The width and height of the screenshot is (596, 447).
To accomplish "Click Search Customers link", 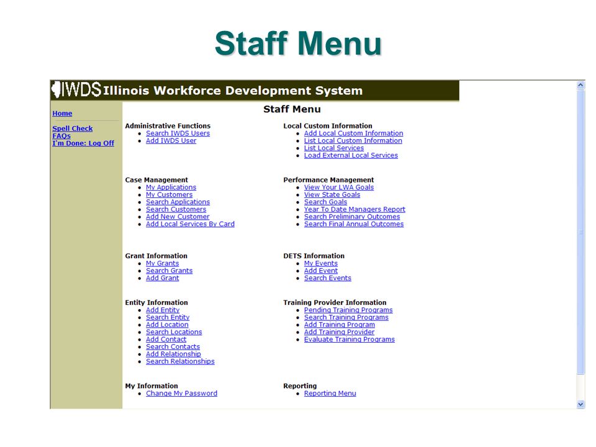I will coord(176,209).
